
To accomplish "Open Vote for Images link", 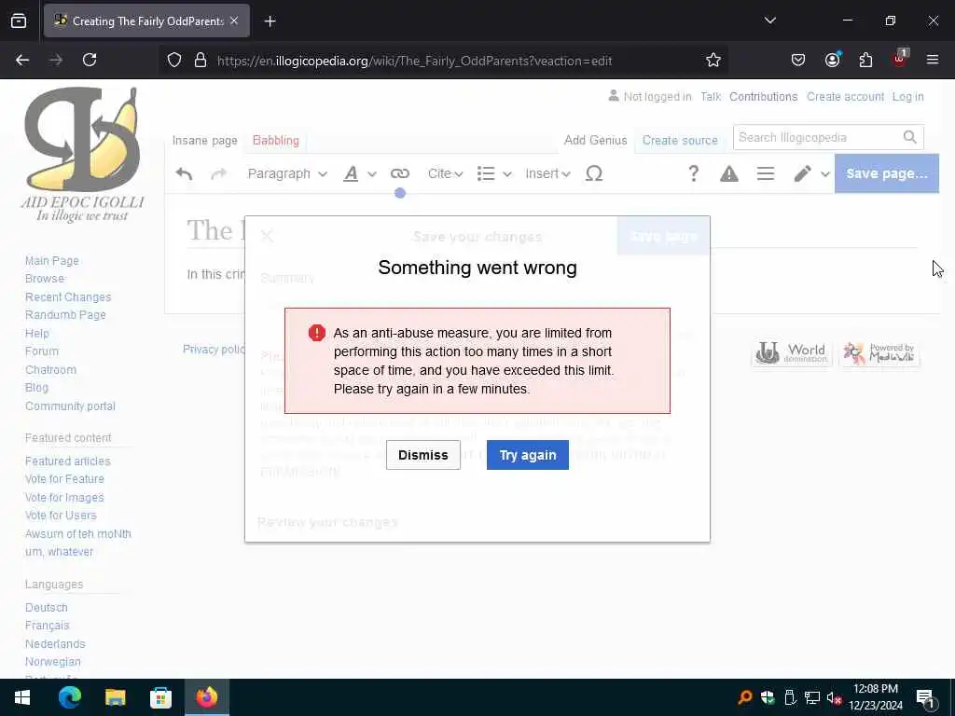I will click(x=64, y=498).
